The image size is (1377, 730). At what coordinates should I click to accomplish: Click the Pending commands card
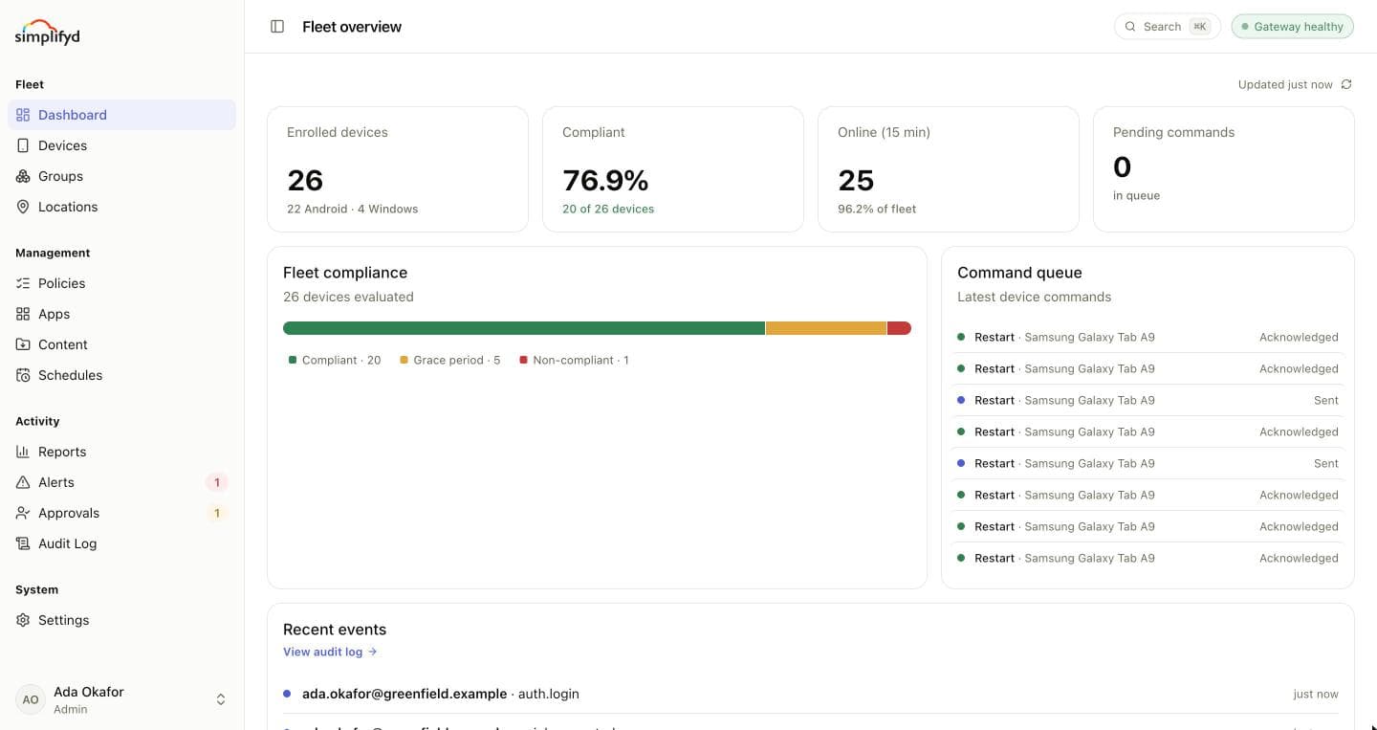[1224, 169]
